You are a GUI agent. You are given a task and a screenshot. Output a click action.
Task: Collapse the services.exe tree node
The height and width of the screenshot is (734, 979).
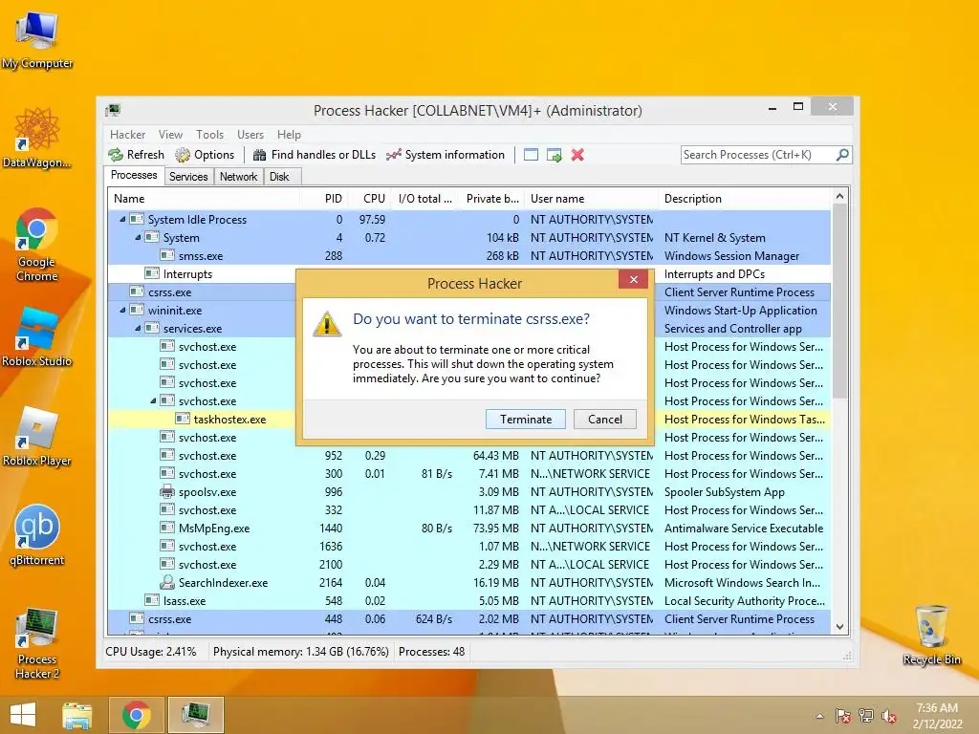tap(138, 328)
